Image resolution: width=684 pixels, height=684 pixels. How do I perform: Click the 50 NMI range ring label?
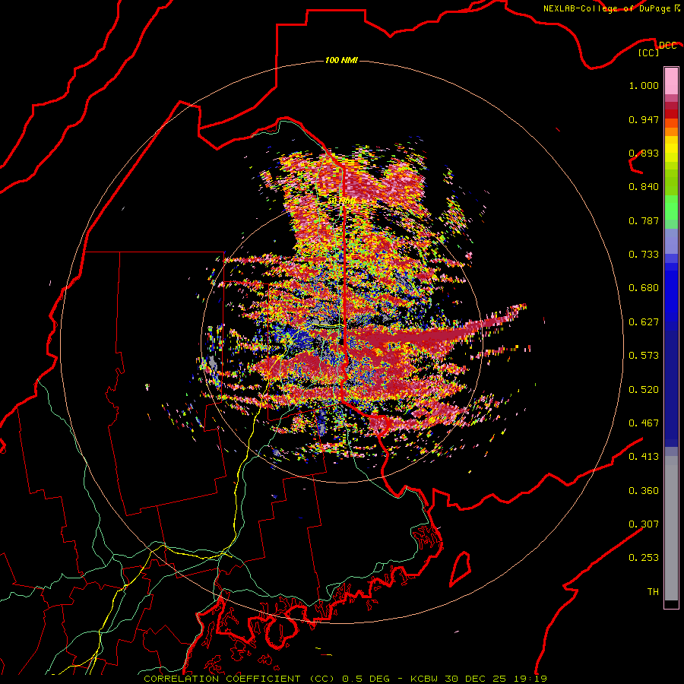tap(341, 201)
